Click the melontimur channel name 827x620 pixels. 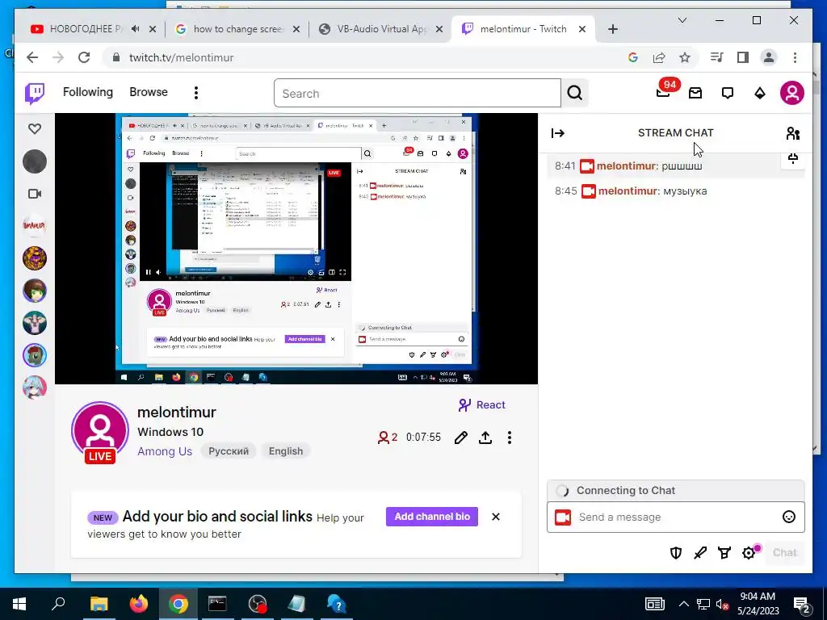point(177,413)
